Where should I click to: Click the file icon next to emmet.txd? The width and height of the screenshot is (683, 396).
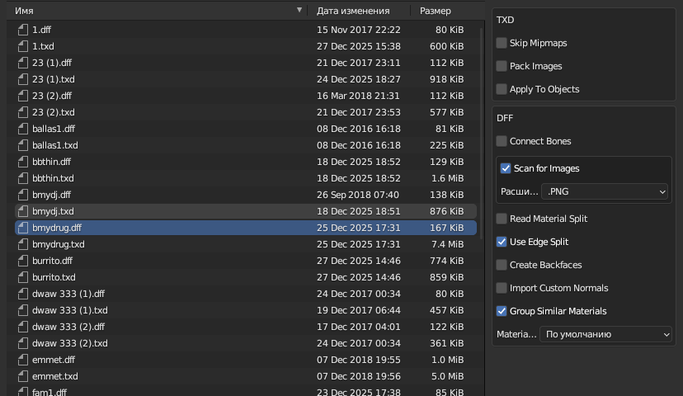coord(23,376)
